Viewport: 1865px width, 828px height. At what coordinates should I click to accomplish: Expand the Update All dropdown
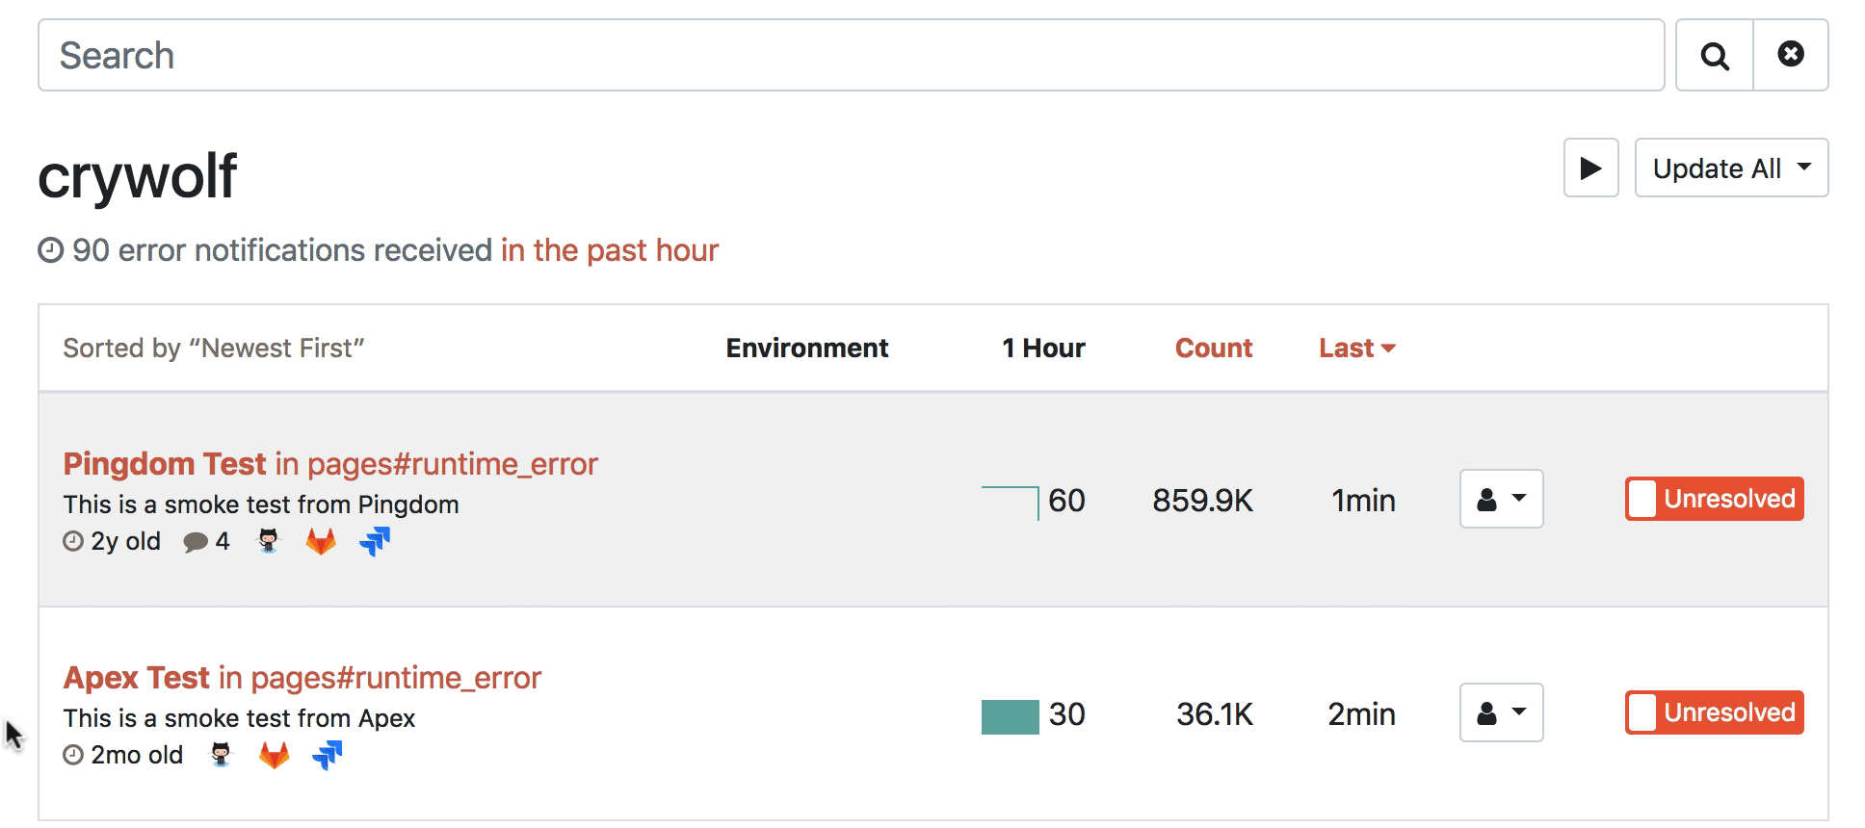[1731, 168]
